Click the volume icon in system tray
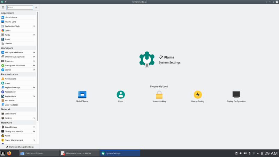279x157 pixels. point(241,153)
